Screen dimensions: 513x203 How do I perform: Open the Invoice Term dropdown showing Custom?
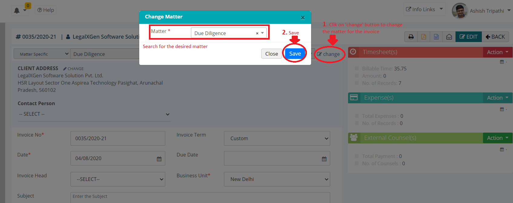coord(277,138)
